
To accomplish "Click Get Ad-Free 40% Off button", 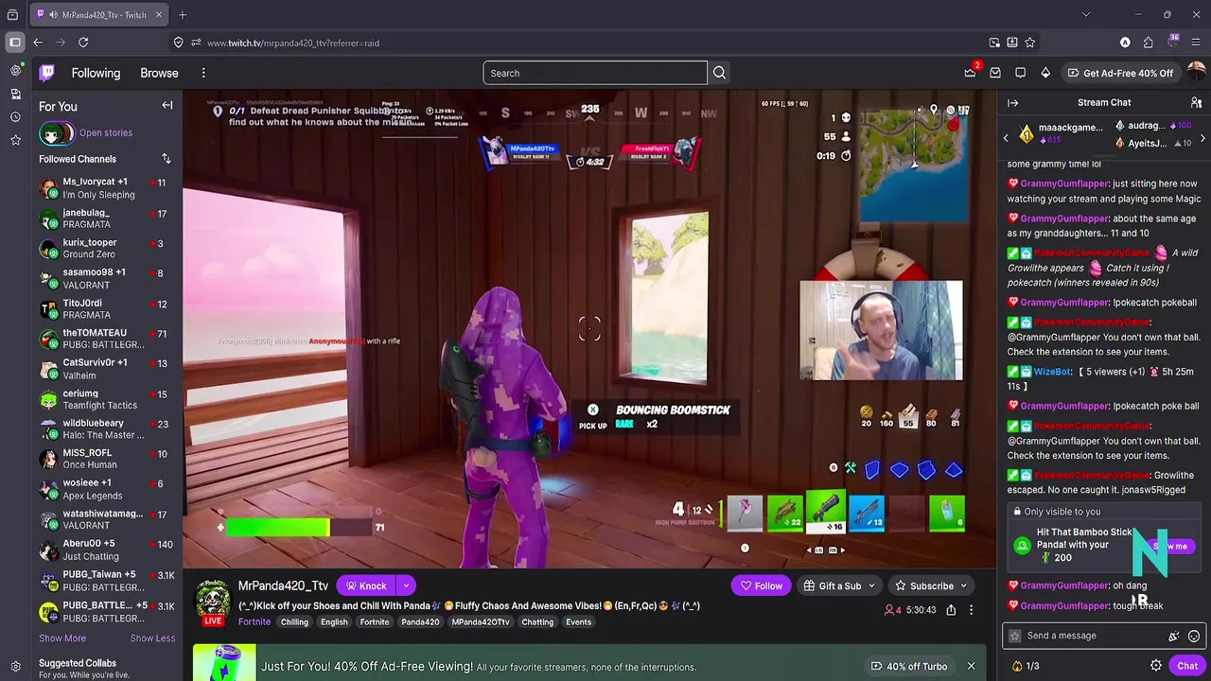I will [x=1120, y=73].
